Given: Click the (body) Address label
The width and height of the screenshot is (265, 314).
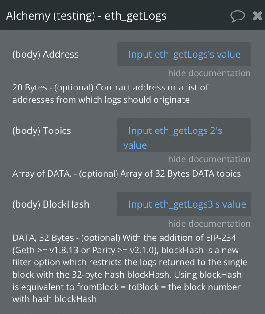Looking at the screenshot, I should 46,55.
